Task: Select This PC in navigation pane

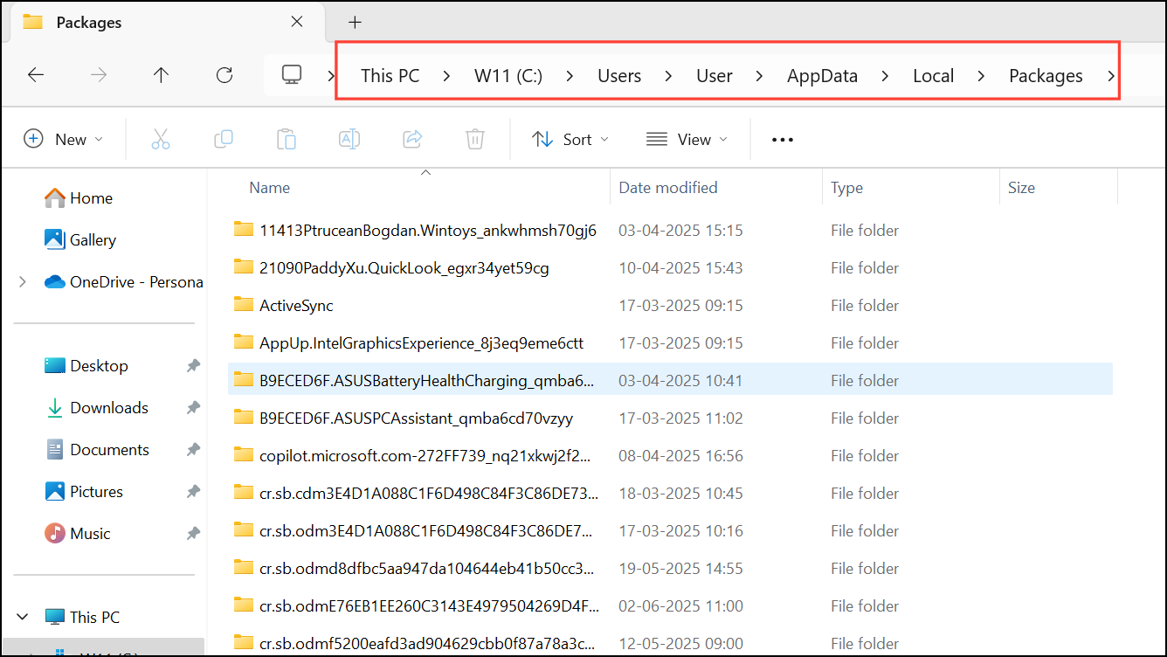Action: (81, 617)
